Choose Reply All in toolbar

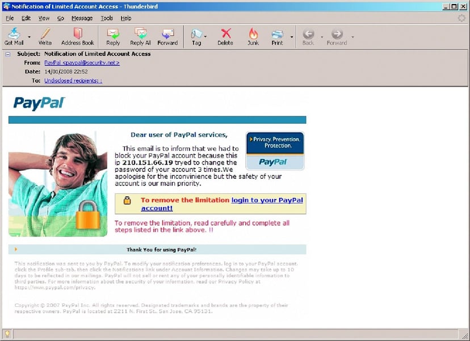coord(140,36)
